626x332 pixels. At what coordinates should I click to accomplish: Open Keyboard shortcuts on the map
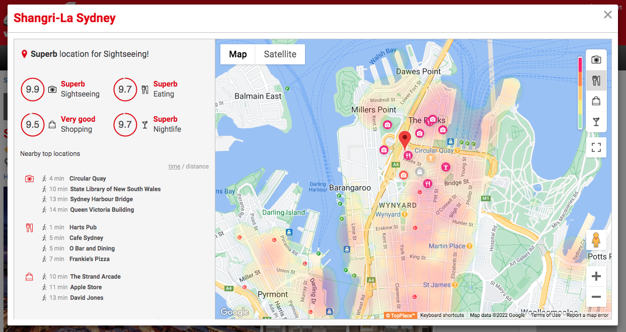pyautogui.click(x=442, y=315)
